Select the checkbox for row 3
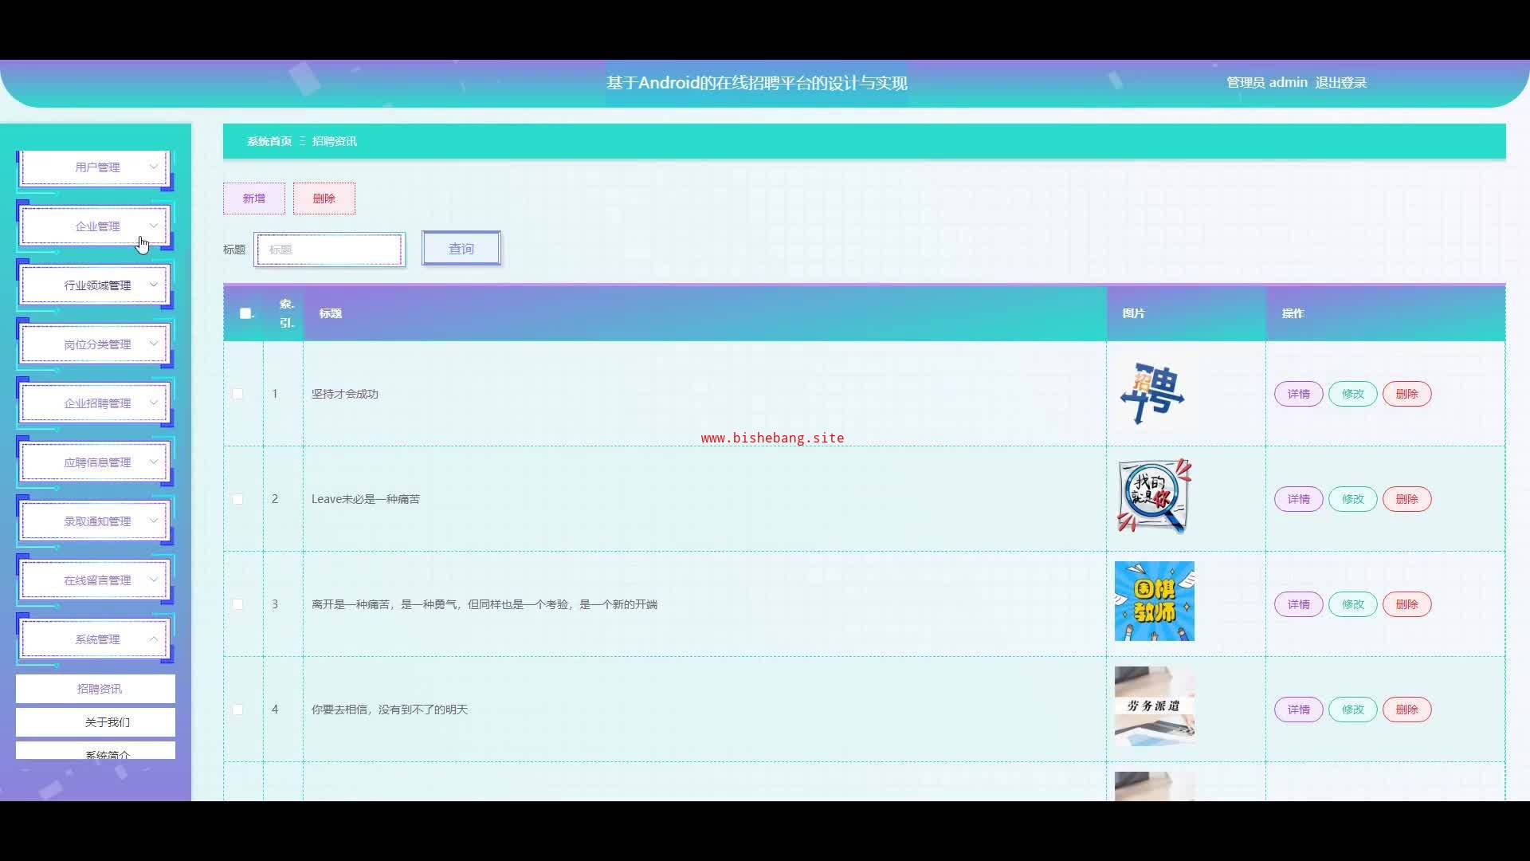 pos(237,604)
